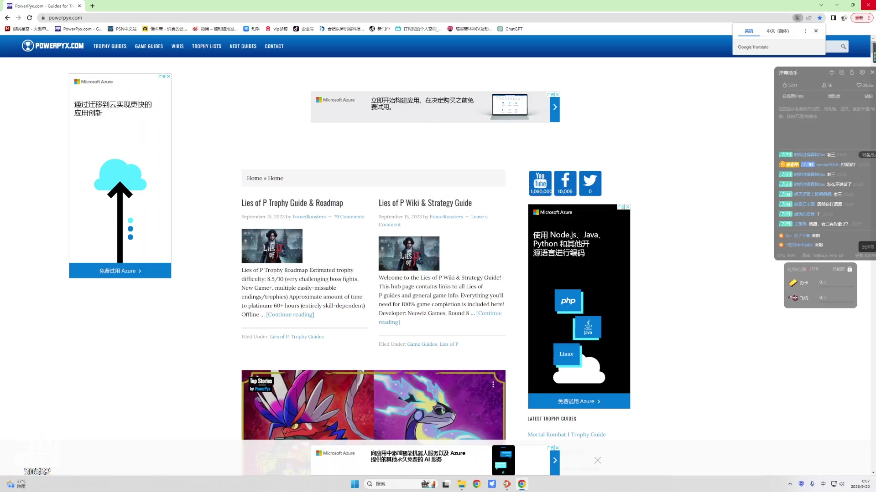The width and height of the screenshot is (876, 492).
Task: Click Continue reading under Trophy Guide excerpt
Action: point(290,315)
